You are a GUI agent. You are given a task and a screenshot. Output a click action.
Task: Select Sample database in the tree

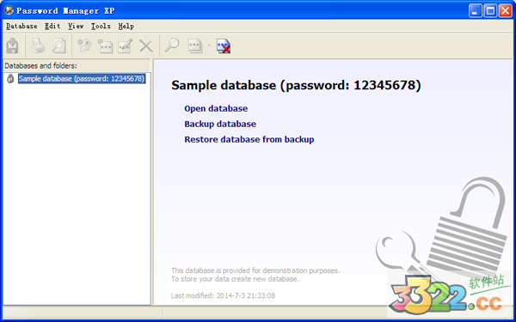click(x=82, y=79)
